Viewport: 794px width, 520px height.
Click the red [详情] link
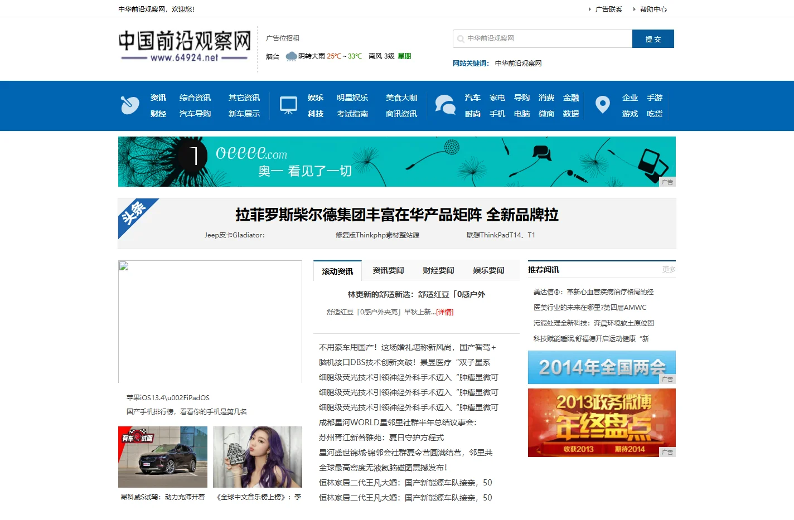[445, 312]
